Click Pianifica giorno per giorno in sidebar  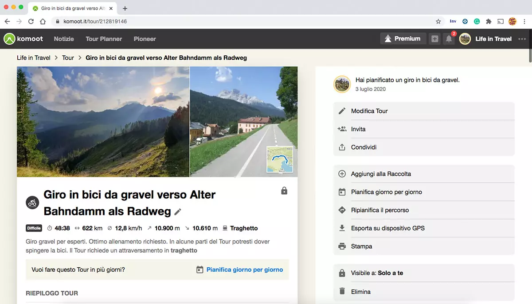(x=424, y=192)
